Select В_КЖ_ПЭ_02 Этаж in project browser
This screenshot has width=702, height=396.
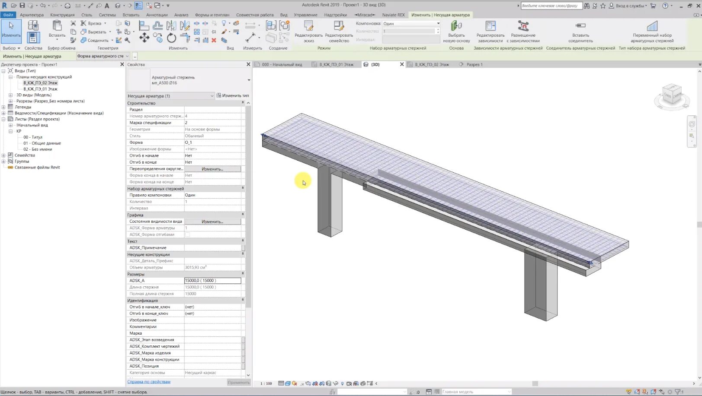[40, 83]
